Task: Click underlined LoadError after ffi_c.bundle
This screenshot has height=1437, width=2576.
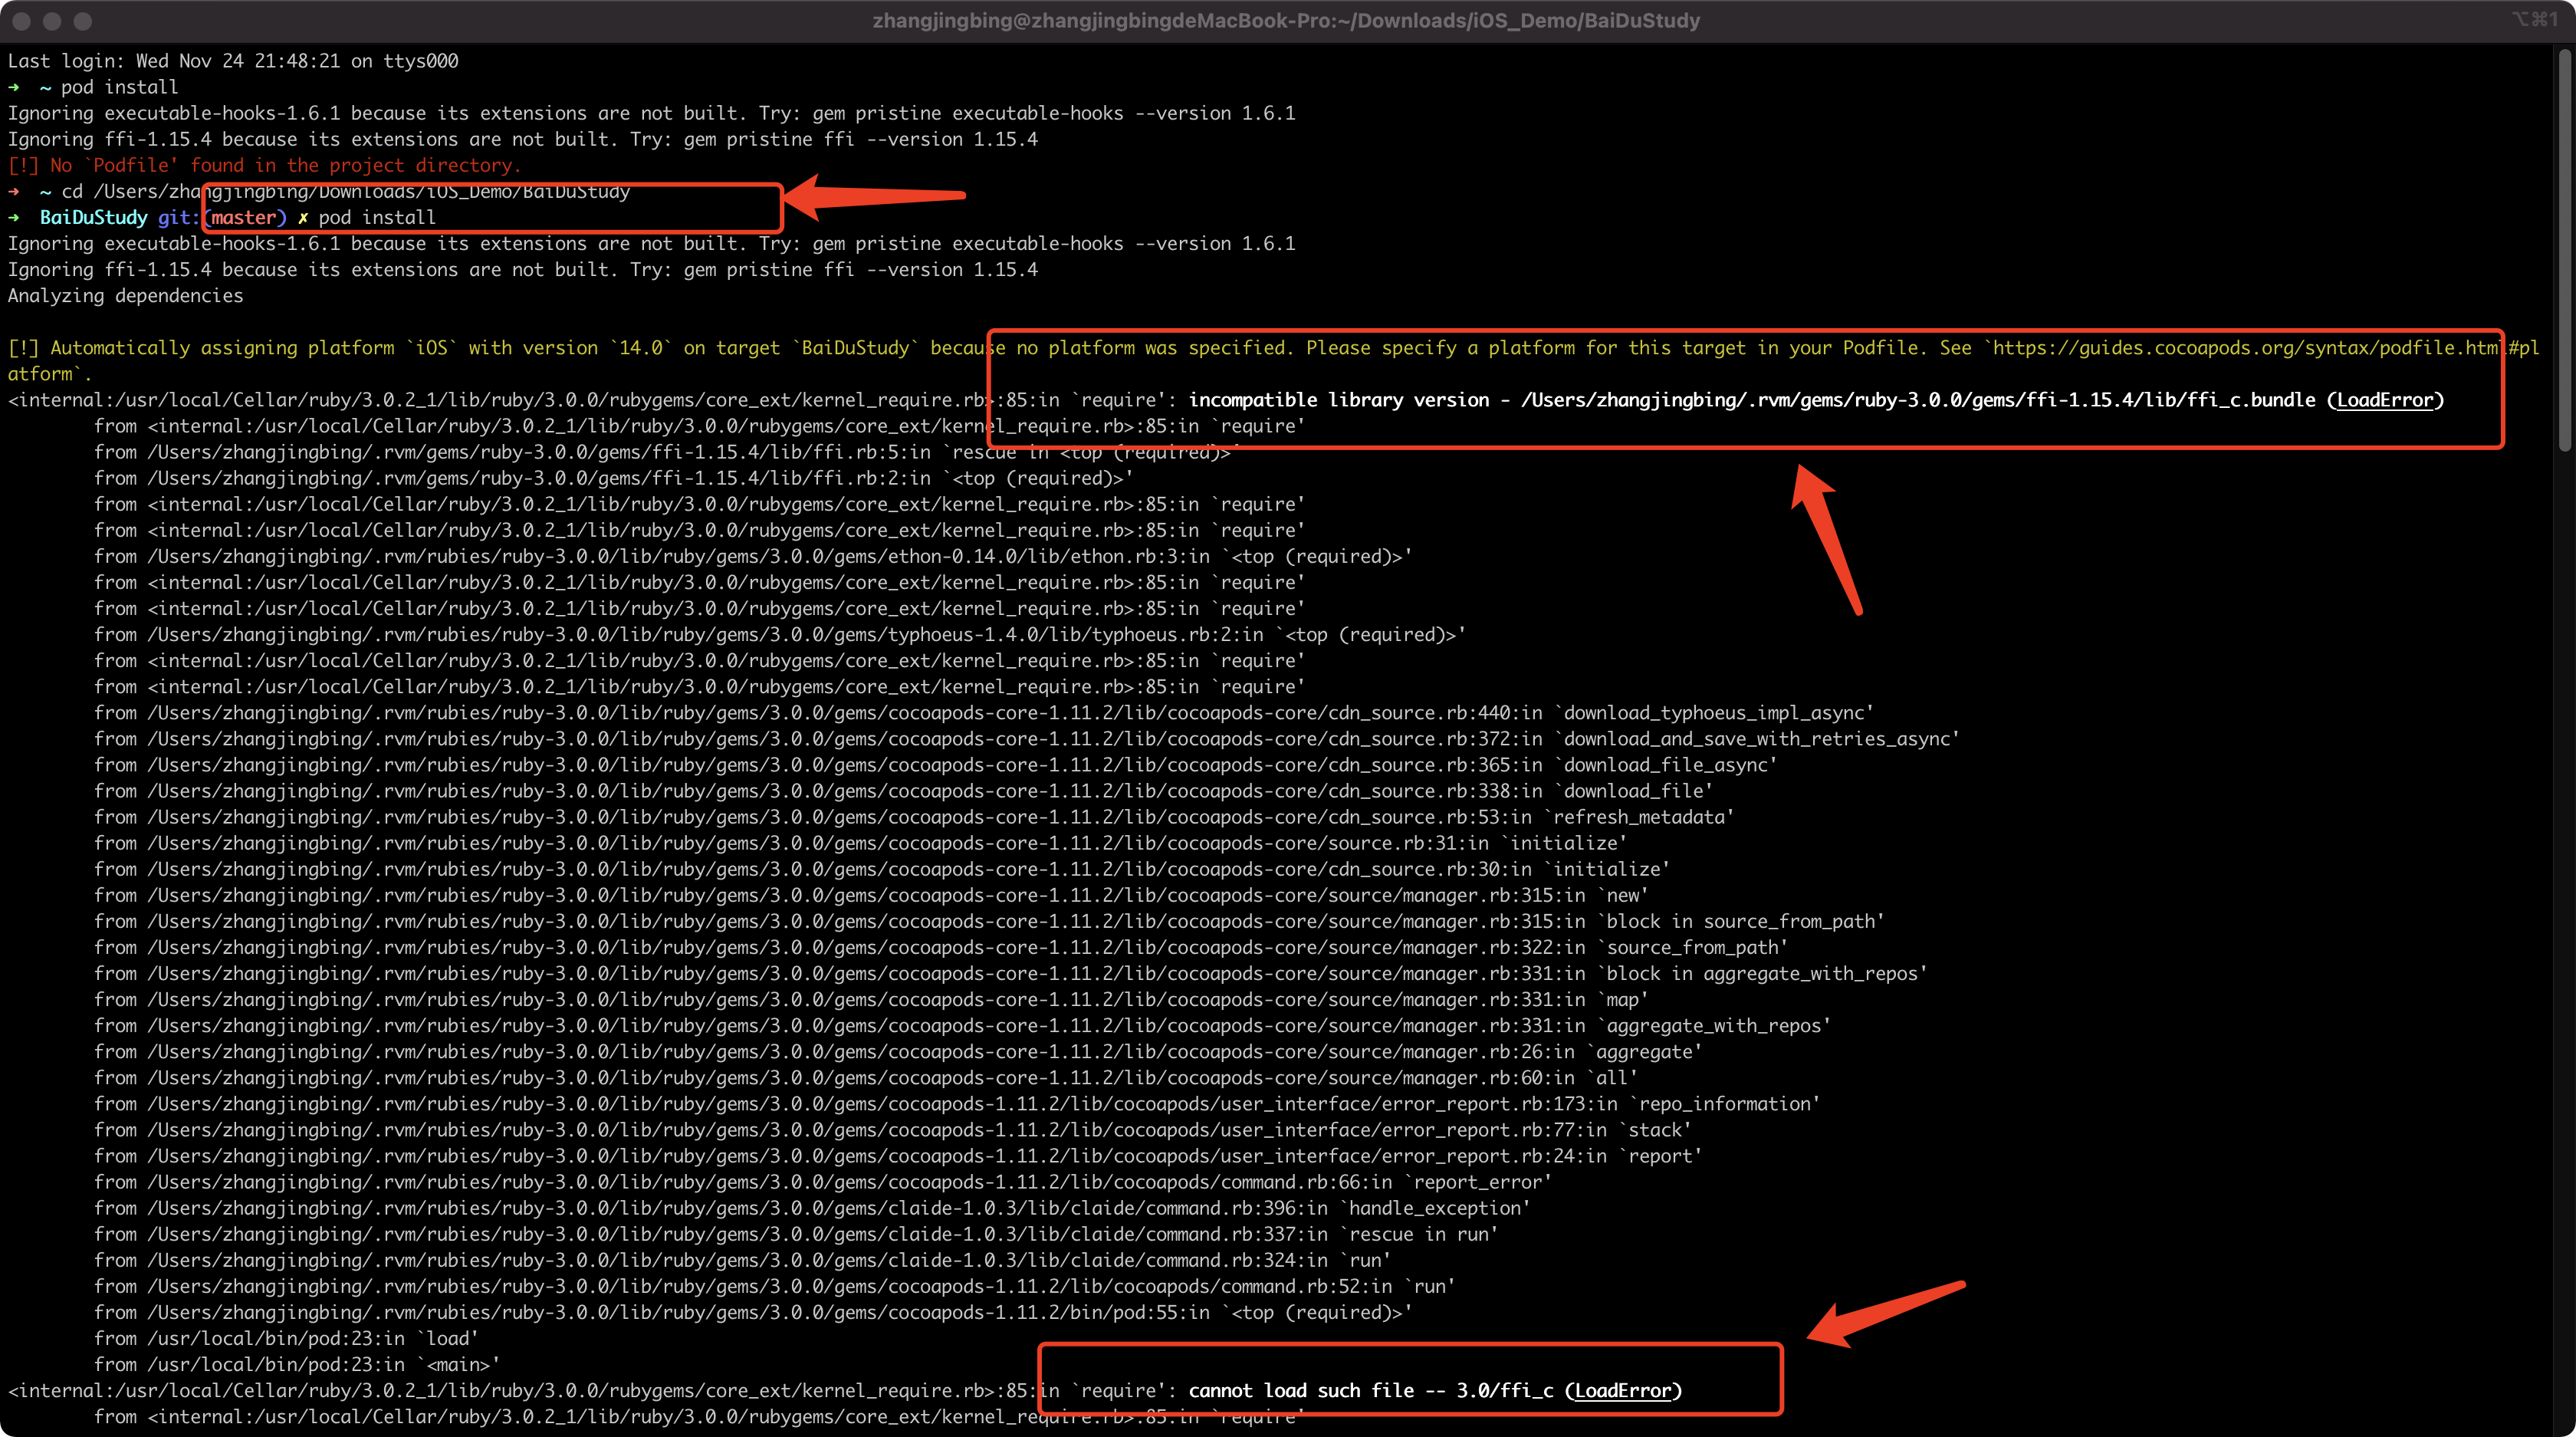Action: pyautogui.click(x=2384, y=400)
